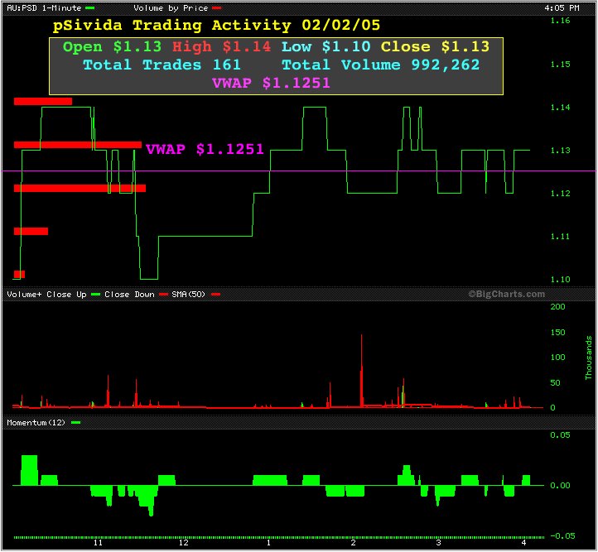Screen dimensions: 598x552
Task: Click the Volume+ panel label
Action: pos(24,295)
